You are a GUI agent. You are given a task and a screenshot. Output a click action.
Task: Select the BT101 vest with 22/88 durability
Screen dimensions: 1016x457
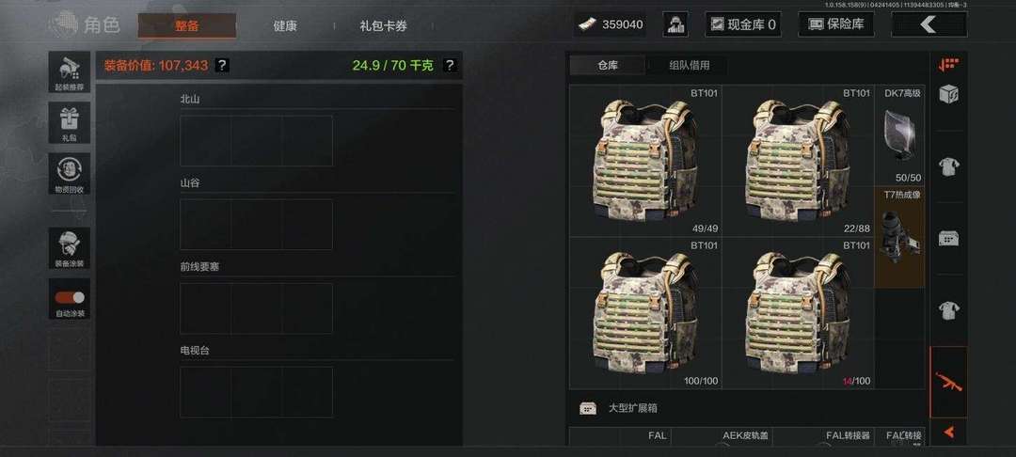pos(799,161)
